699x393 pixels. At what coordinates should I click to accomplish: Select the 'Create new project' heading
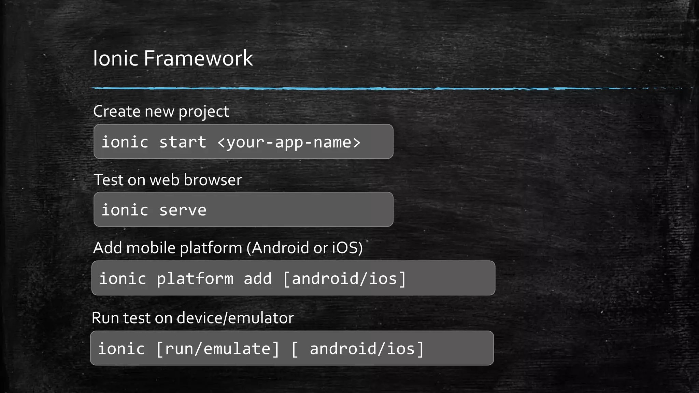161,112
